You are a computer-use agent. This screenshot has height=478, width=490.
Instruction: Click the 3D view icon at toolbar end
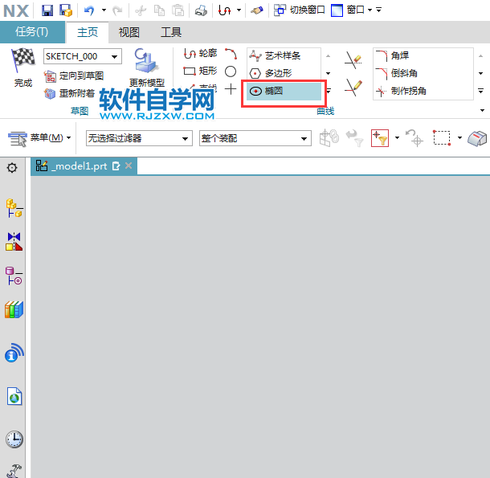tap(477, 138)
